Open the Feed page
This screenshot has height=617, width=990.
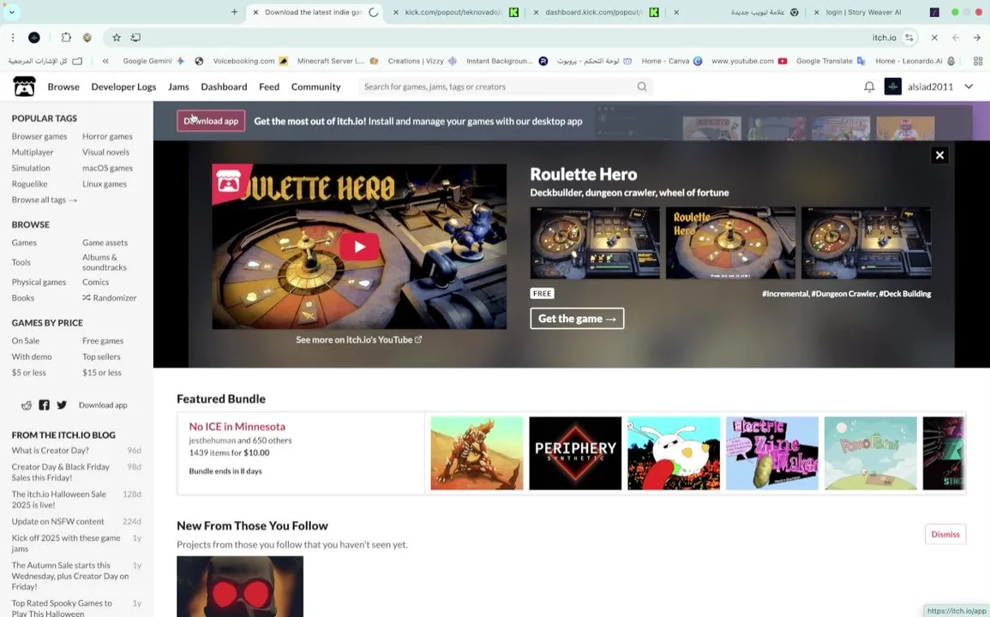pyautogui.click(x=269, y=87)
